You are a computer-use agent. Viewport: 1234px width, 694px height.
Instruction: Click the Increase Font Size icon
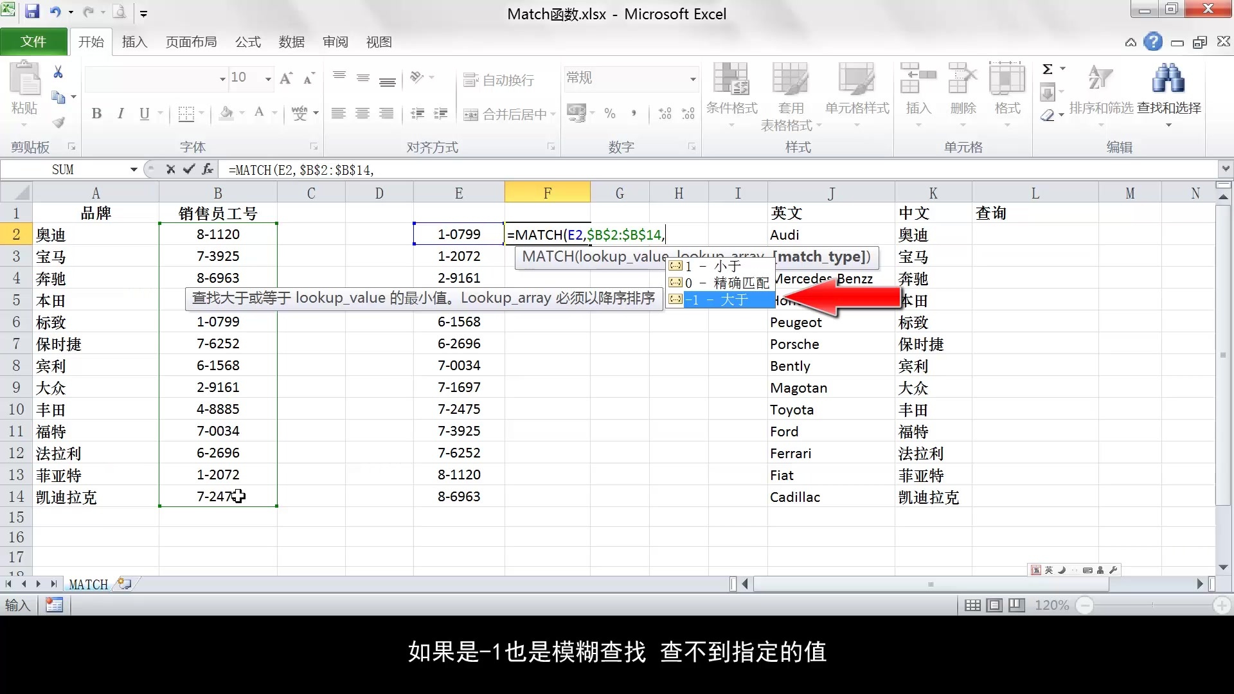click(287, 78)
